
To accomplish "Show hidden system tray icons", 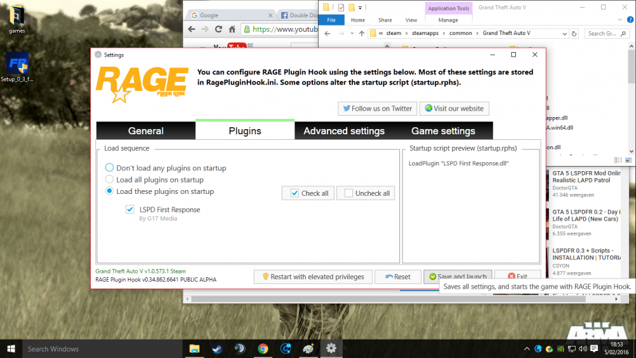I will click(527, 348).
